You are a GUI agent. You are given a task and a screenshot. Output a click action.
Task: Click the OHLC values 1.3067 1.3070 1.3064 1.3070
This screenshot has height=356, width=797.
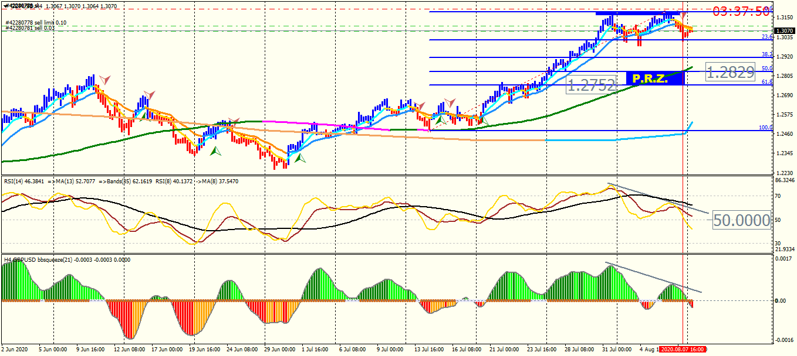82,6
